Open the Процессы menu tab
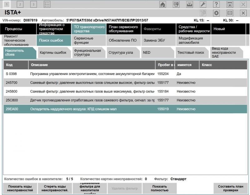This screenshot has height=195, width=250. click(18, 29)
